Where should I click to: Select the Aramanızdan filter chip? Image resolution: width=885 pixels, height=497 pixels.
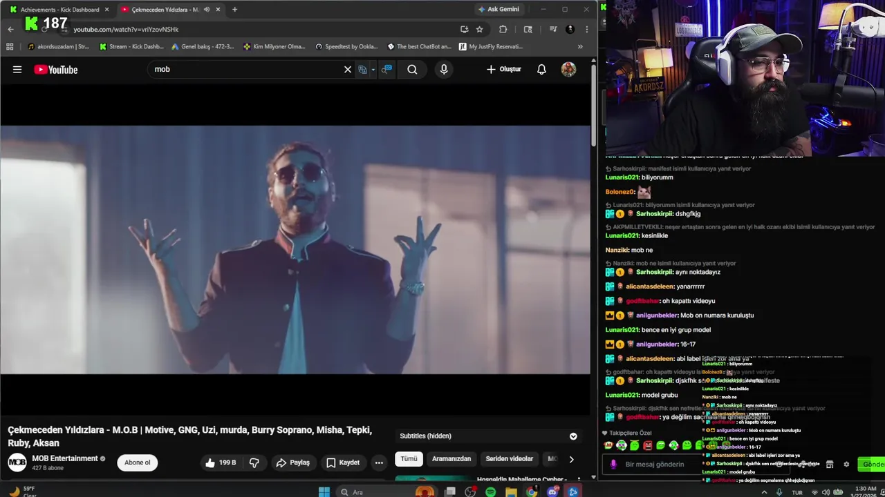(x=451, y=459)
